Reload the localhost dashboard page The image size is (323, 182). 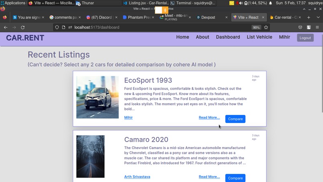(23, 27)
